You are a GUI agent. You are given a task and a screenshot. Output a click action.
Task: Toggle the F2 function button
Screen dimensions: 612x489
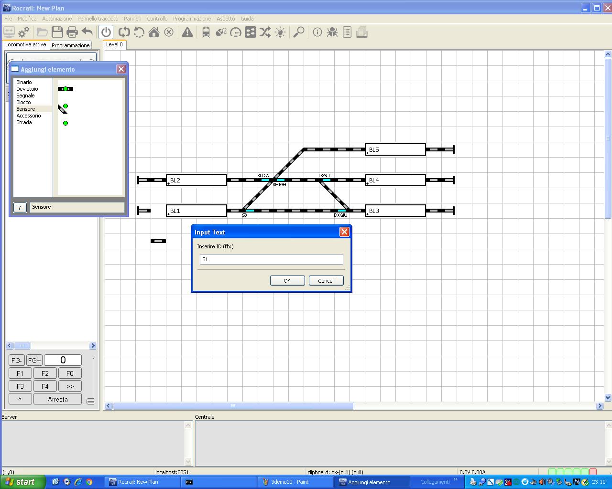[x=45, y=373]
